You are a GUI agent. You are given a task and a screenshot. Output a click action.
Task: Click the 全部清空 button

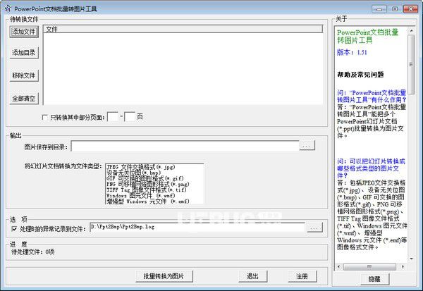click(x=24, y=99)
